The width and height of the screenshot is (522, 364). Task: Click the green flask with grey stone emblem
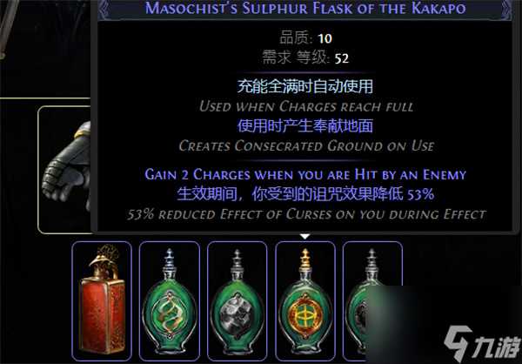pos(237,301)
